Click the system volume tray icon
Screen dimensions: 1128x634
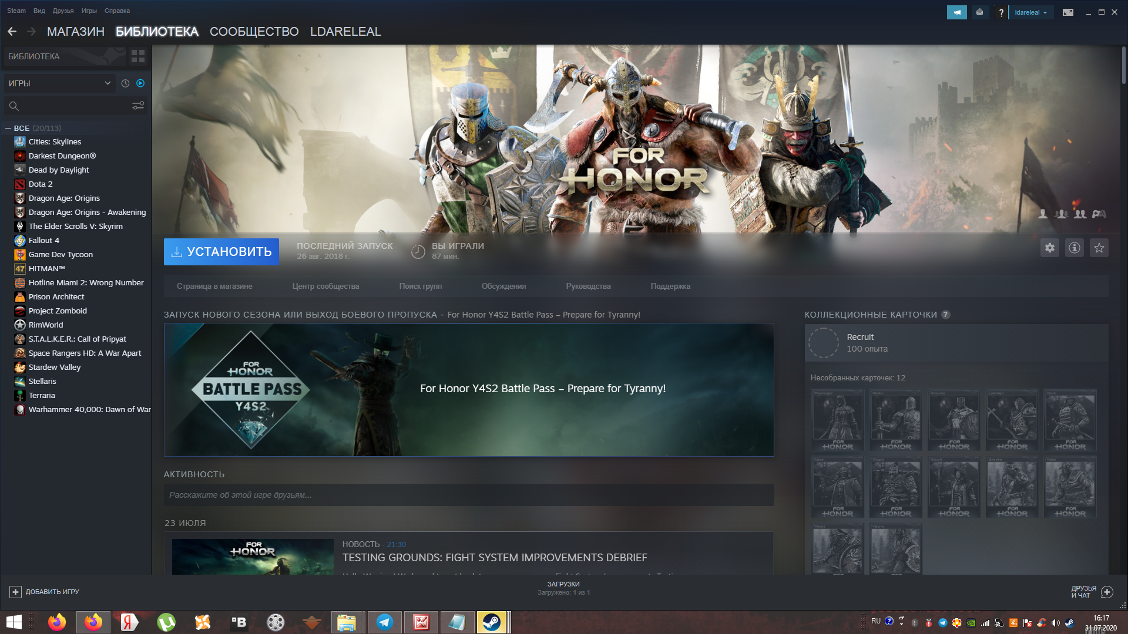coord(1056,623)
